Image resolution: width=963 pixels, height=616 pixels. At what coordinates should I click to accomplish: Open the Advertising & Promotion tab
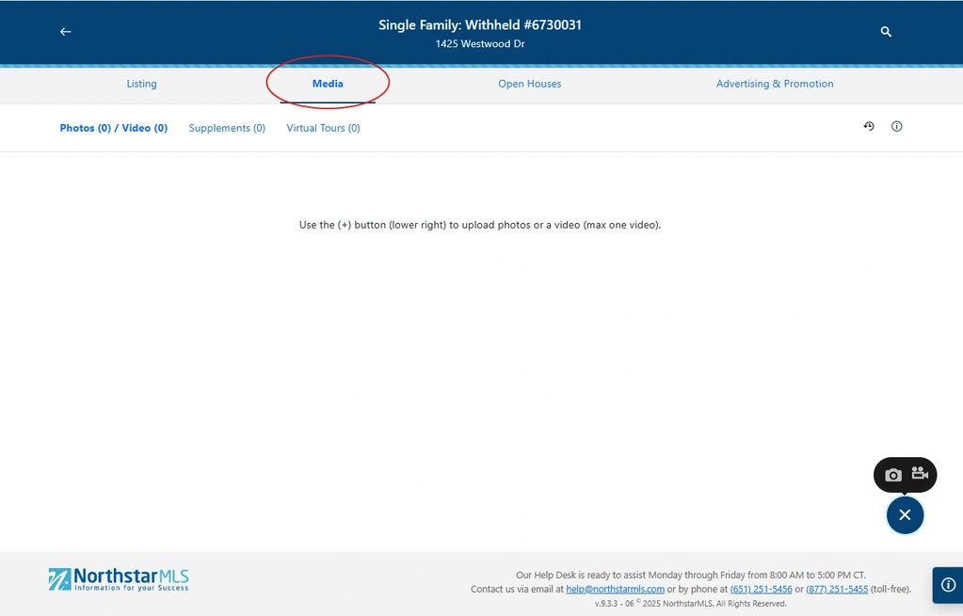(x=775, y=84)
